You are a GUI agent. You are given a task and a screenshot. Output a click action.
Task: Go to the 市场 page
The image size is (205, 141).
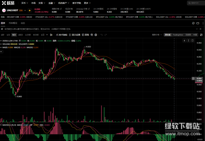pyautogui.click(x=33, y=3)
